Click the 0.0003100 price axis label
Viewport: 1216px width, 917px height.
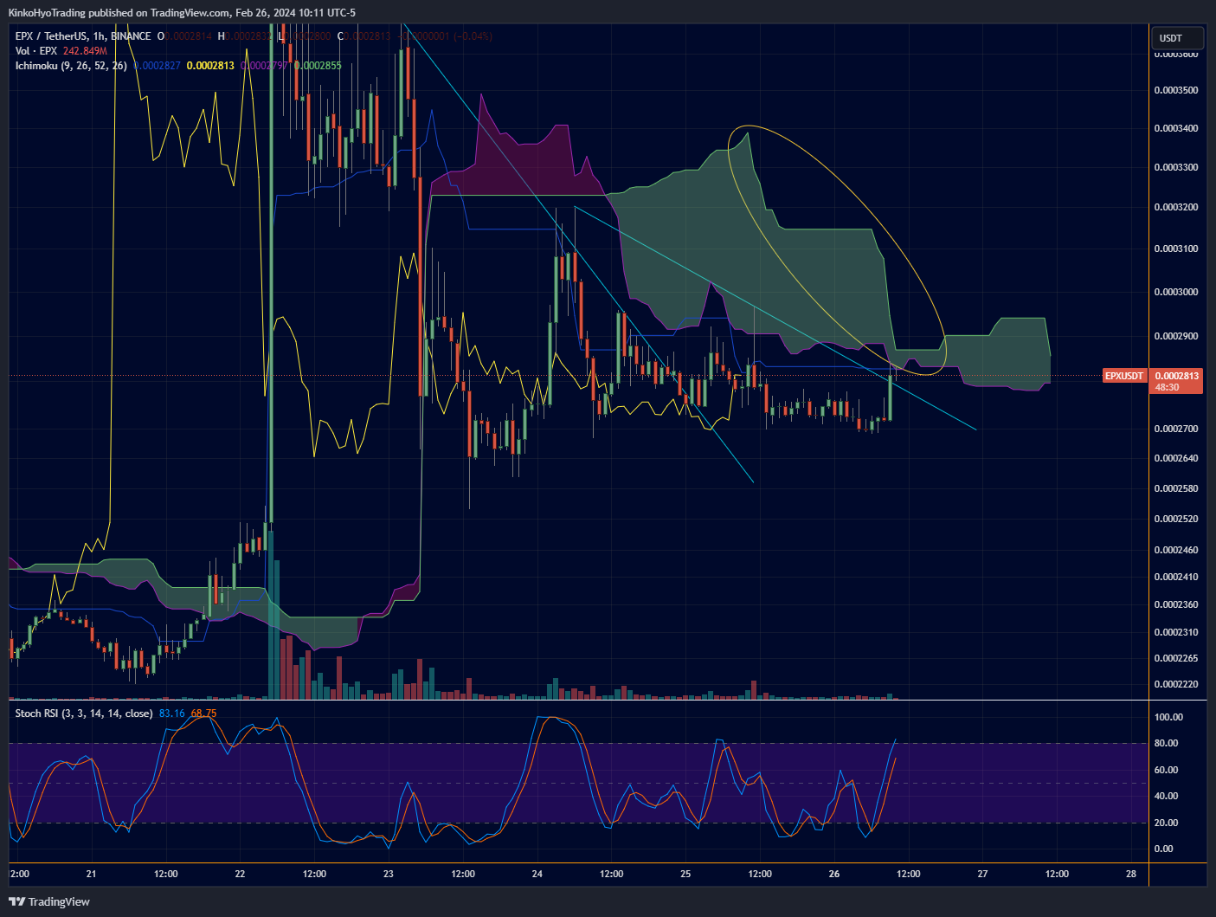coord(1176,249)
